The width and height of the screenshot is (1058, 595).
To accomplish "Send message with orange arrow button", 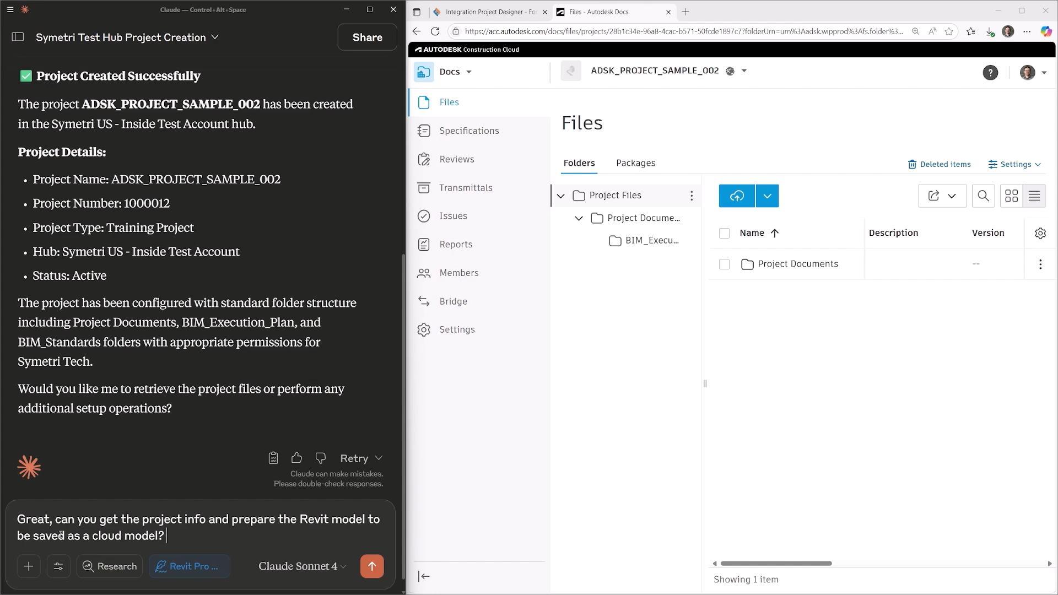I will point(372,566).
